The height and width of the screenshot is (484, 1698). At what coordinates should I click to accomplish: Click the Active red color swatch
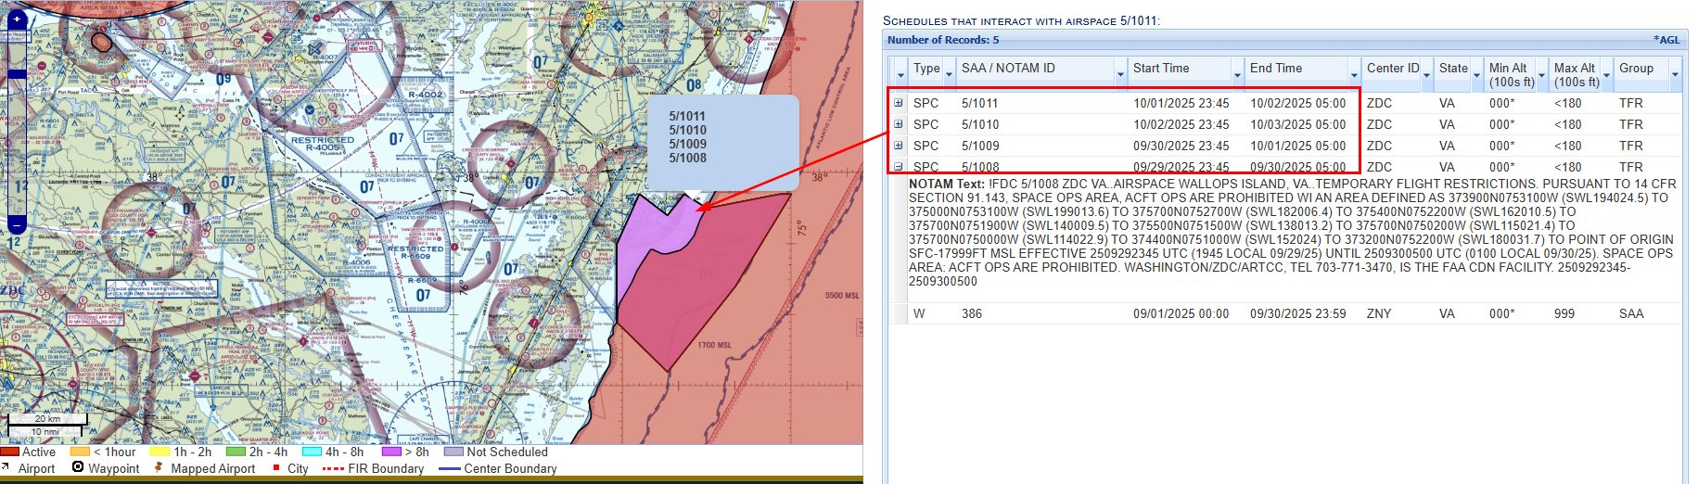[10, 452]
